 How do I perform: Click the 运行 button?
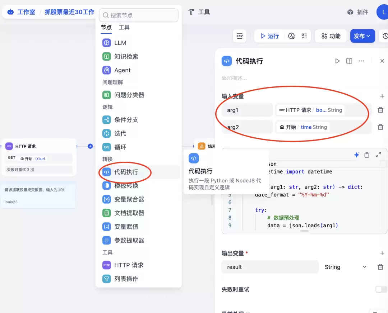tap(269, 36)
